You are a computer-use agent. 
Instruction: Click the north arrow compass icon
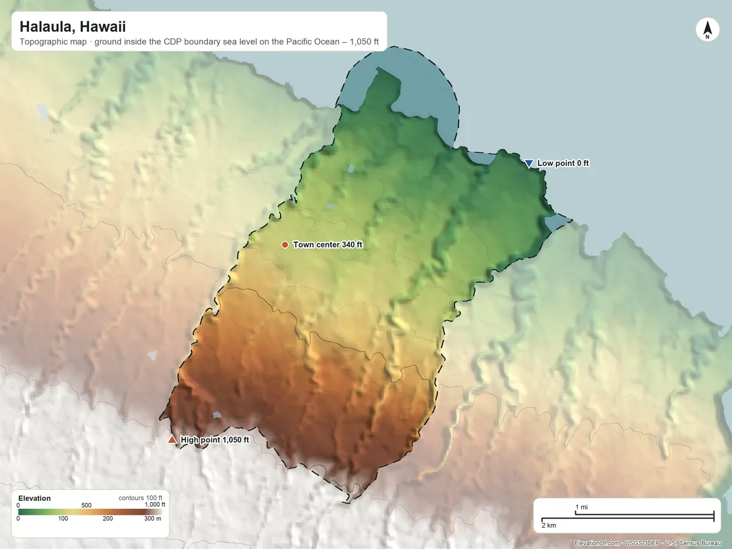point(707,30)
